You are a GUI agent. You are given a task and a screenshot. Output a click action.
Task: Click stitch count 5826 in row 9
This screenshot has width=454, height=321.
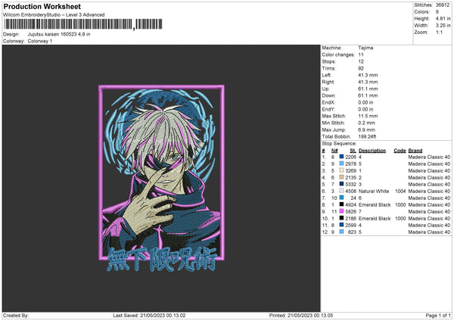(x=350, y=212)
